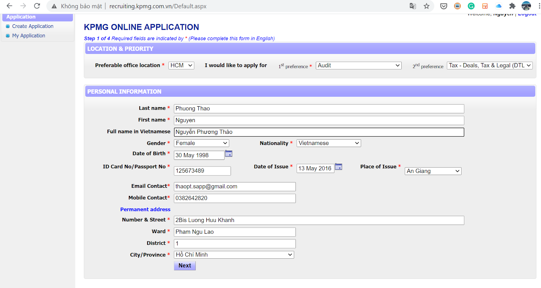Click the browser address bar URL
Viewport: 541px width, 288px height.
[x=158, y=6]
